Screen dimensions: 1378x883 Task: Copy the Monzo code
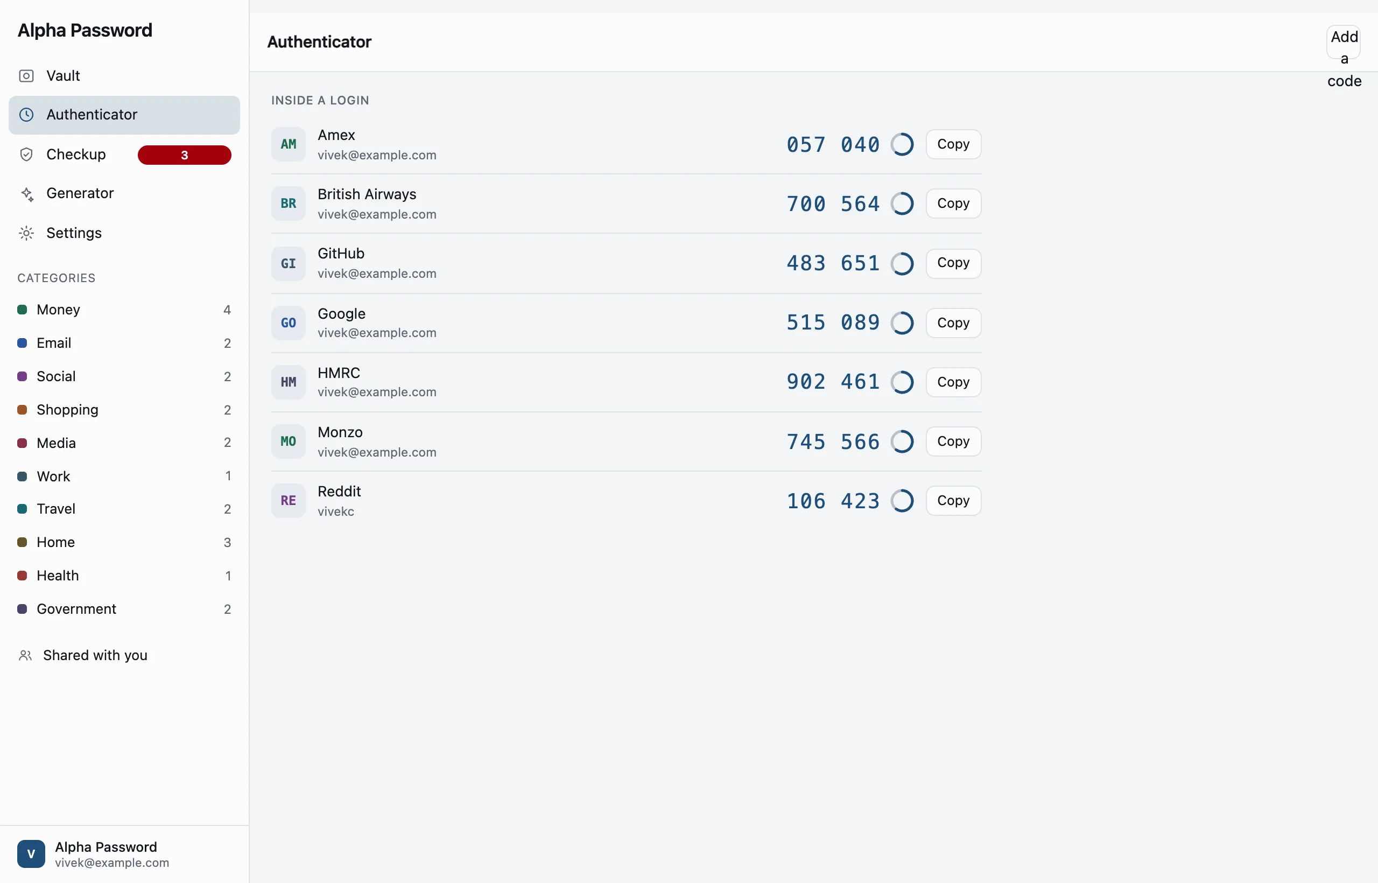pos(953,441)
